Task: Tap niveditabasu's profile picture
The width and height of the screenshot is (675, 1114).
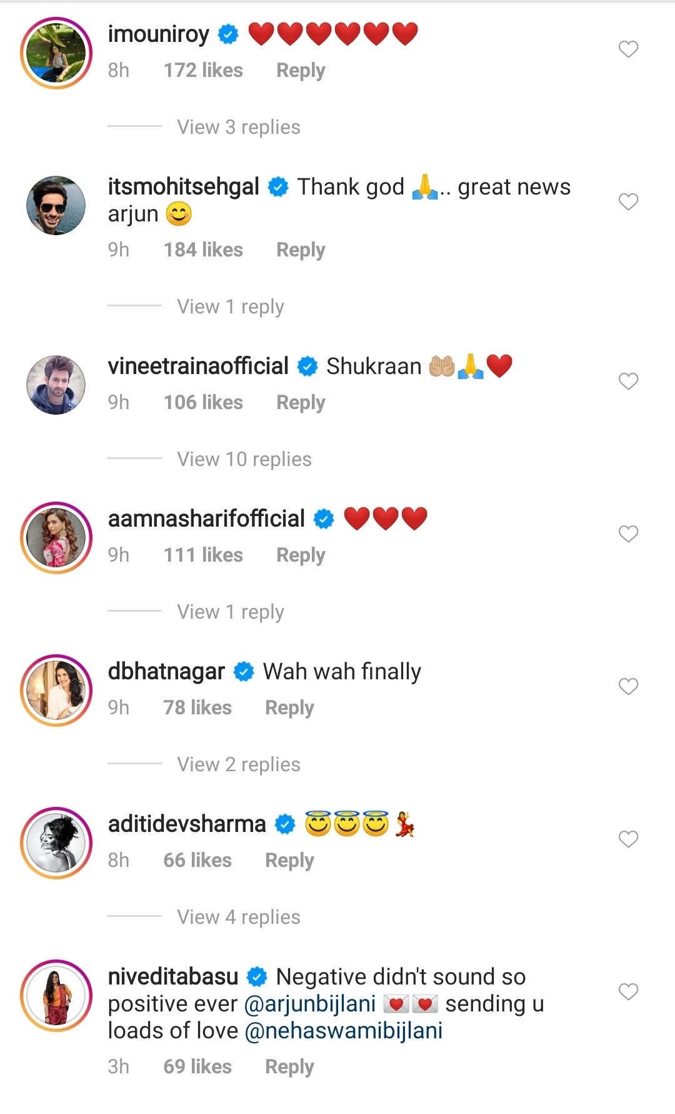Action: click(56, 995)
